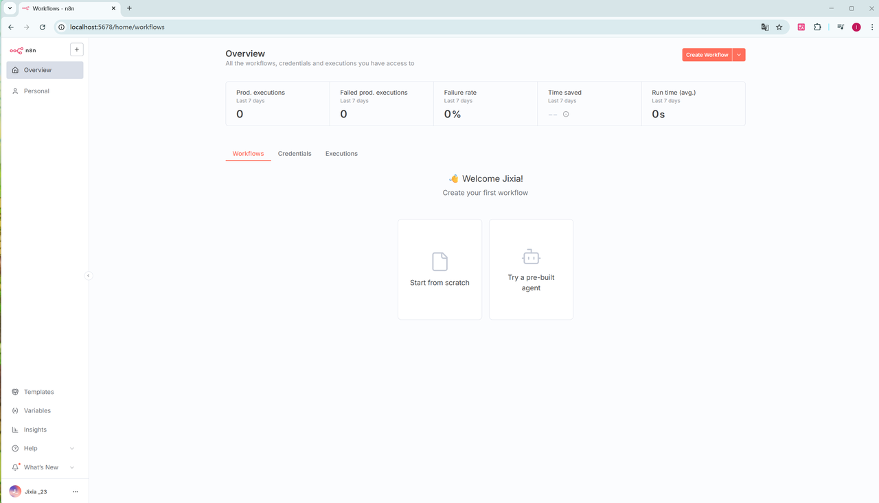Click the blank document icon in Start from scratch
The width and height of the screenshot is (879, 503).
(x=439, y=261)
